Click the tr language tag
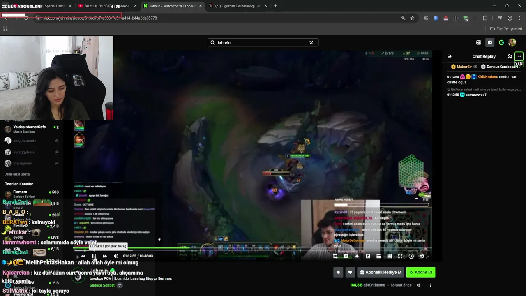This screenshot has height=296, width=526. click(x=120, y=285)
